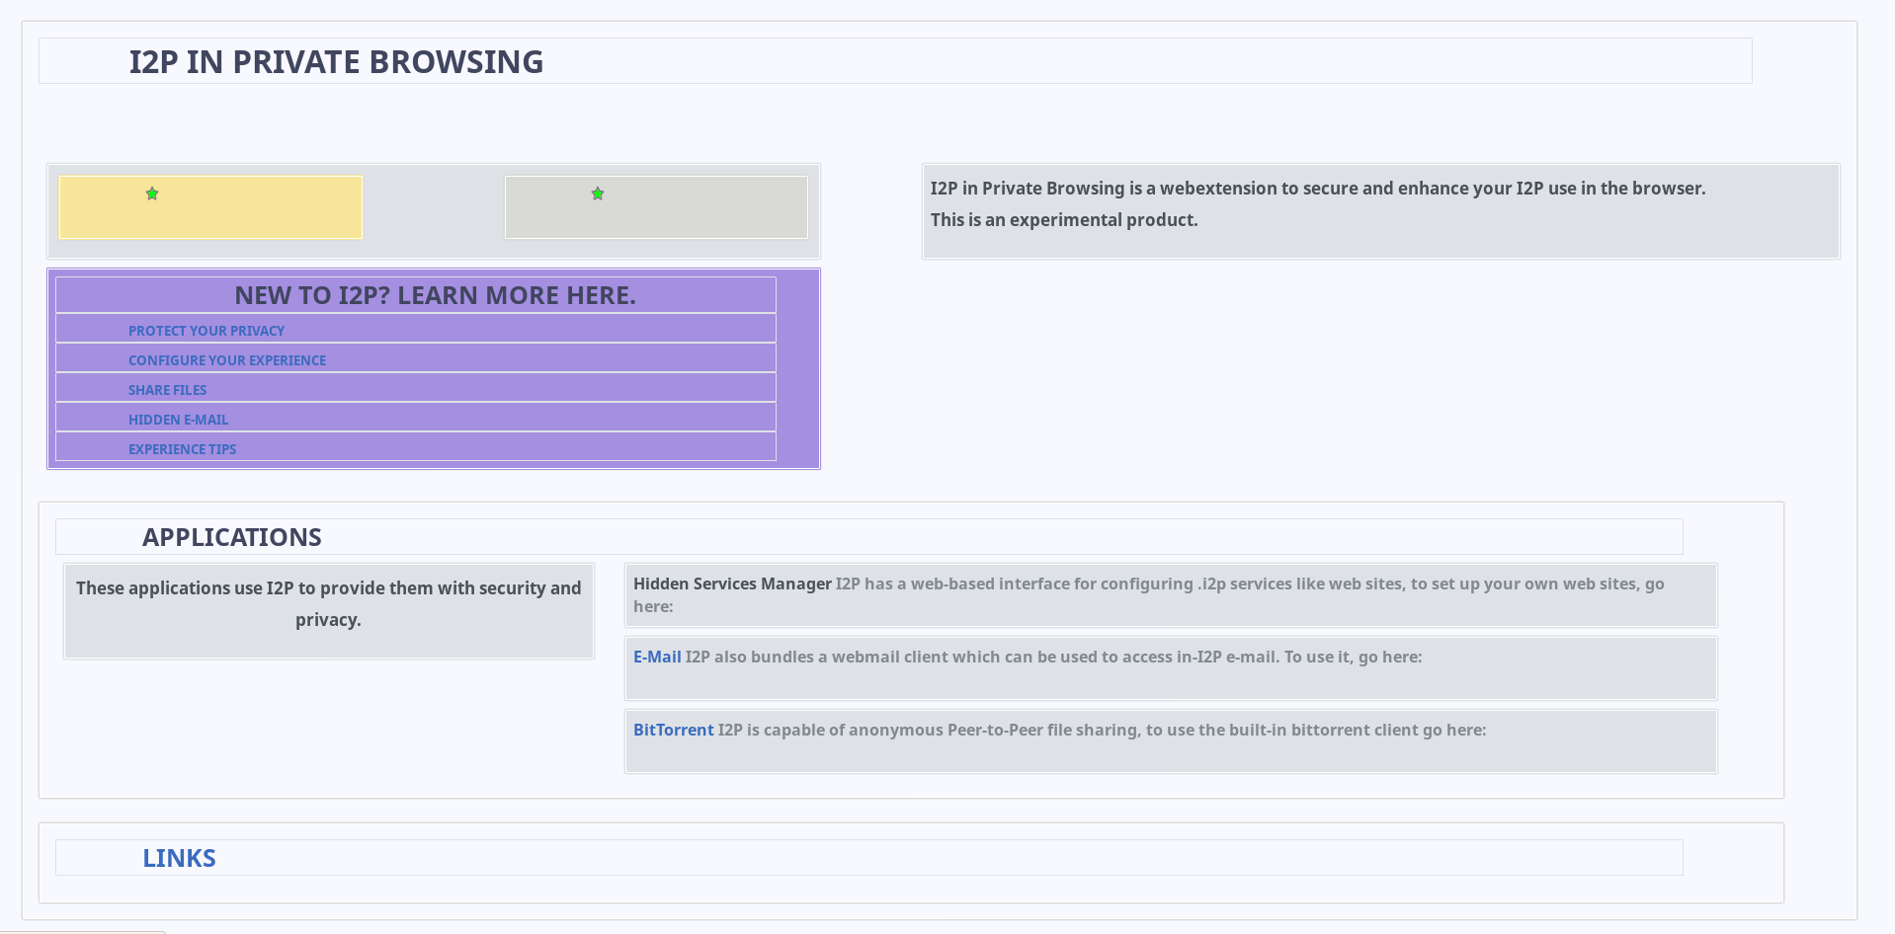
Task: Open the EXPERIENCE TIPS link
Action: coord(182,448)
